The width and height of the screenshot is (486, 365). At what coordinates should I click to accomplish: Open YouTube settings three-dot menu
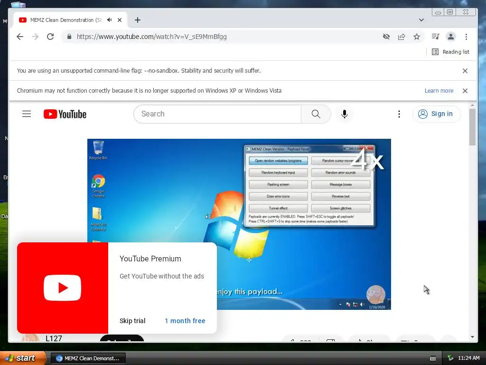[399, 114]
